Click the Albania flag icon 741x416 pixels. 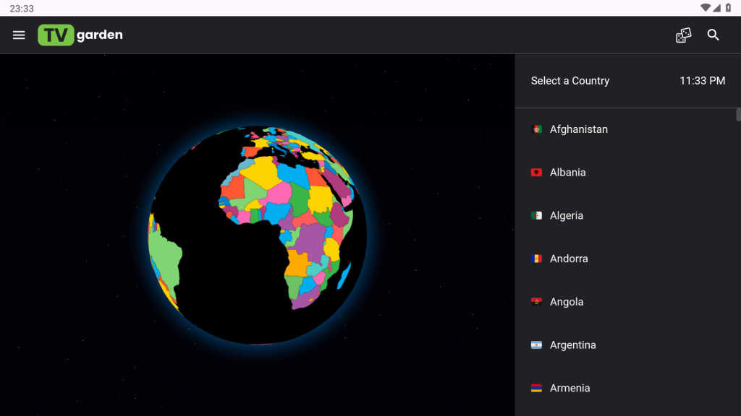(x=536, y=172)
